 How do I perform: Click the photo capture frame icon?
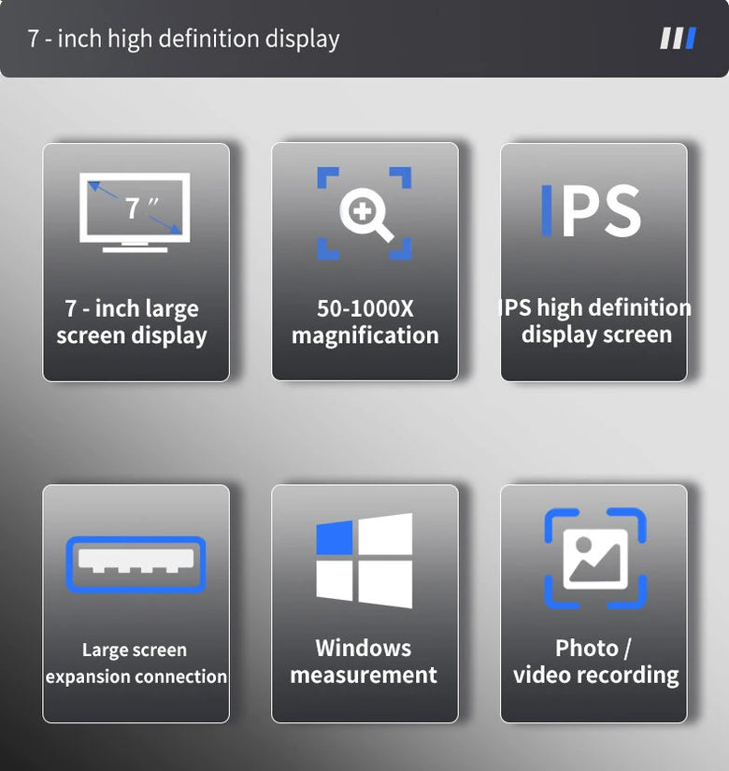(595, 558)
